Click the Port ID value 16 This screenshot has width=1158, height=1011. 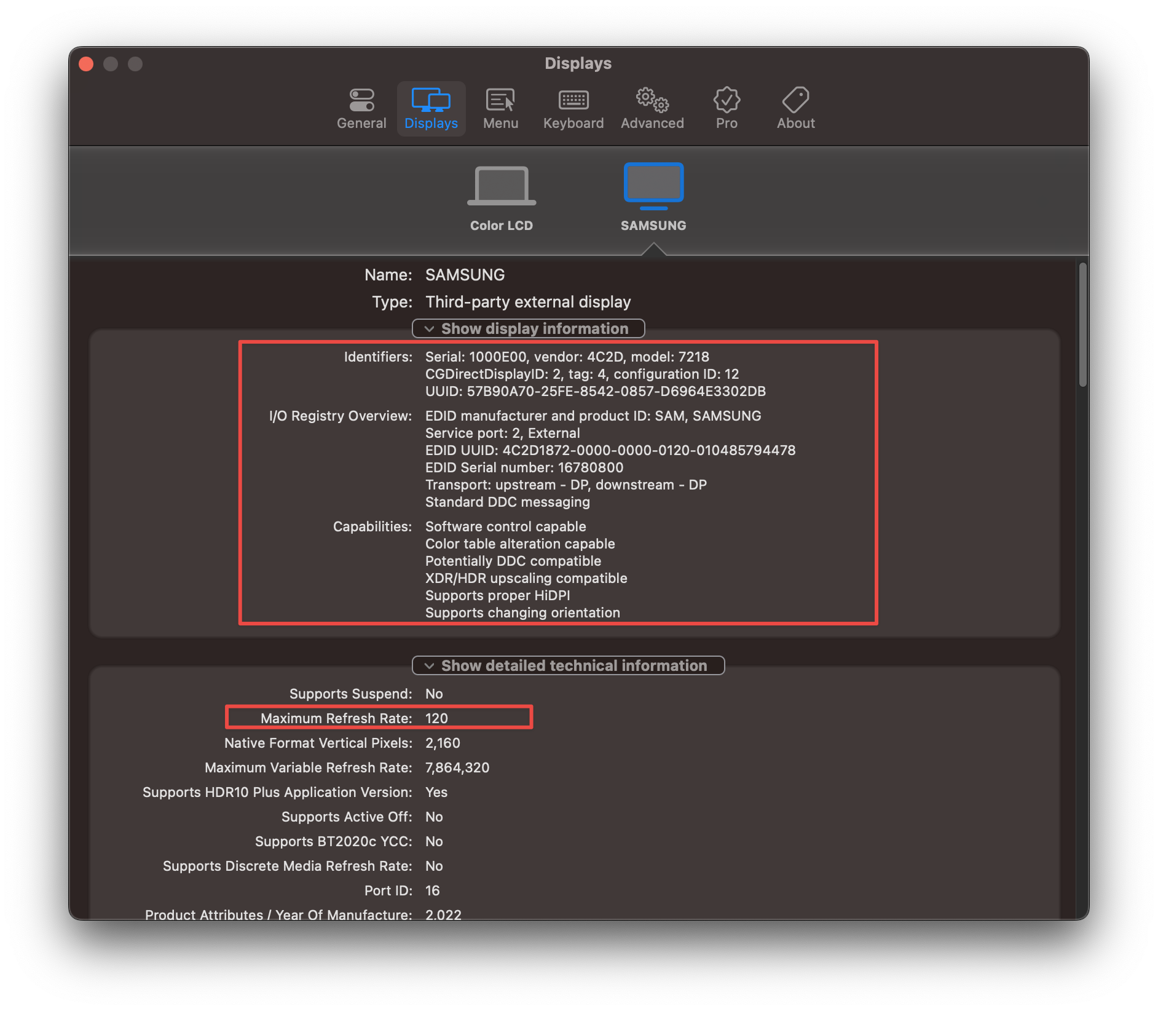click(x=433, y=890)
